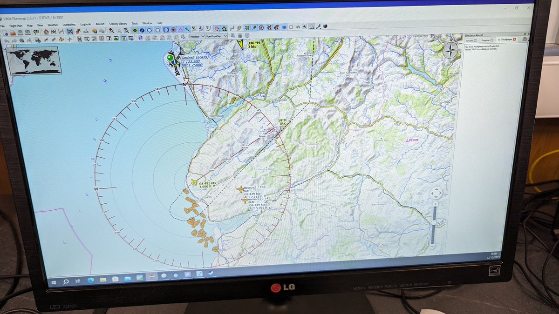
Task: Open the Help menu
Action: click(x=159, y=23)
